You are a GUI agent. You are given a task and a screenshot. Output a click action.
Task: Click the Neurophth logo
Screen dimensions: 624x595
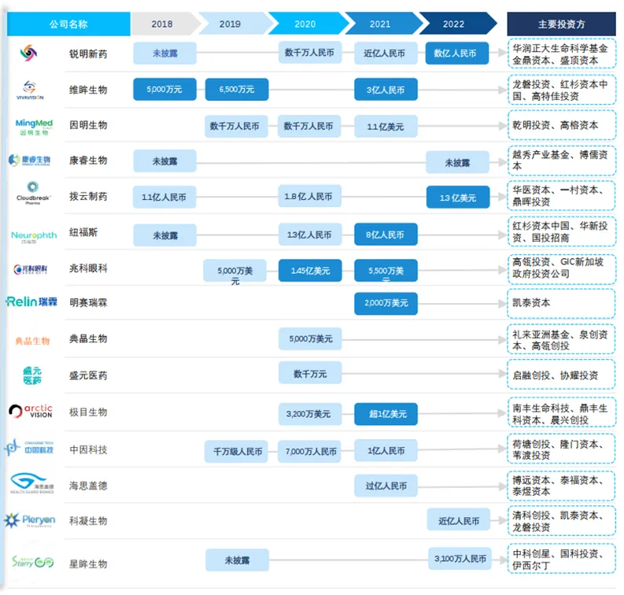pos(34,236)
